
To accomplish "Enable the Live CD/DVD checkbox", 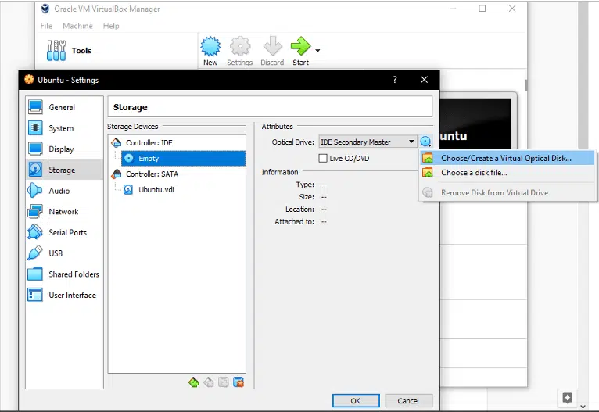I will point(323,158).
